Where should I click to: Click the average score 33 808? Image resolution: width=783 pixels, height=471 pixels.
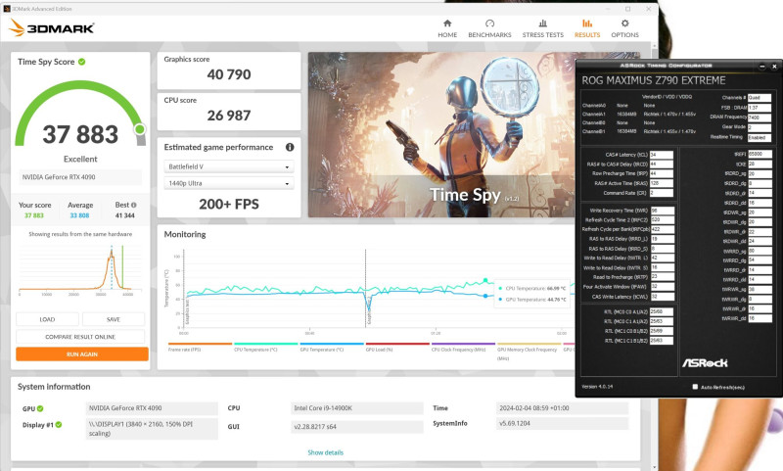tap(79, 215)
